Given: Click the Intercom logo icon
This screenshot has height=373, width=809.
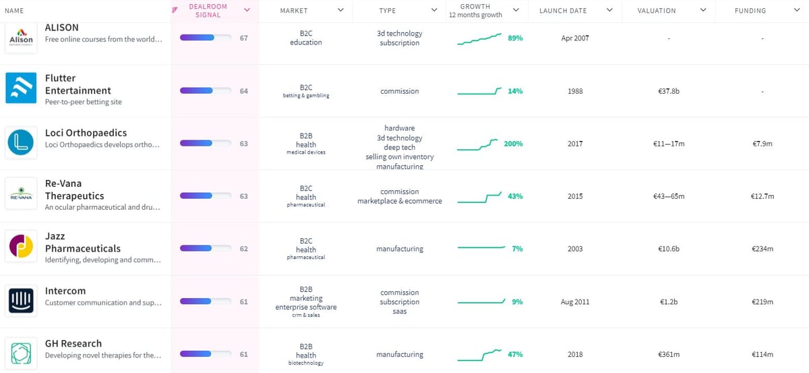Looking at the screenshot, I should pos(21,301).
